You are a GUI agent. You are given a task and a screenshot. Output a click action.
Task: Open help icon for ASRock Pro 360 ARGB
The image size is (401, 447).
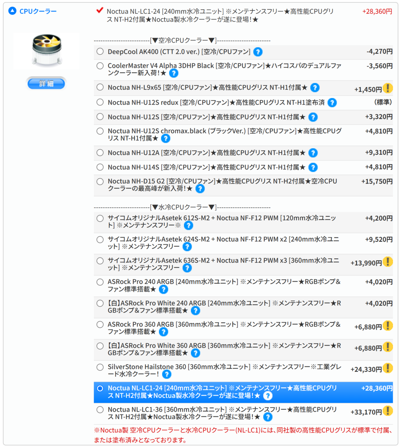point(163,332)
